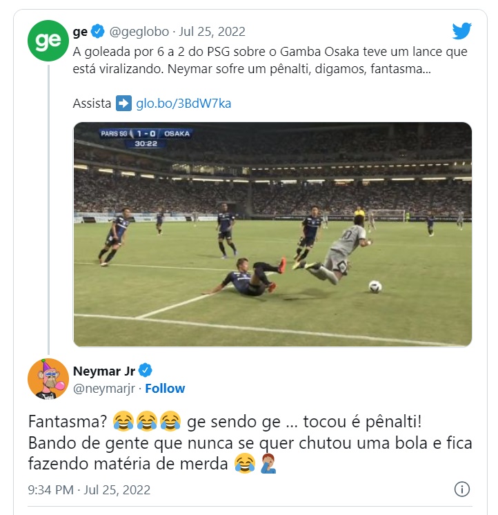Open the tweet info circle icon
Screen dimensions: 498x515
[462, 489]
